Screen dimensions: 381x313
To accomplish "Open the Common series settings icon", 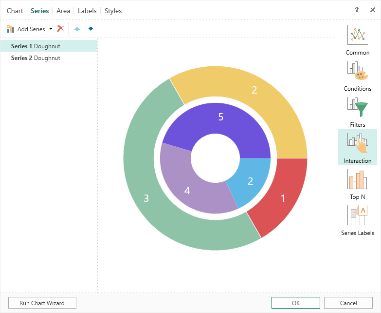I will click(x=357, y=36).
